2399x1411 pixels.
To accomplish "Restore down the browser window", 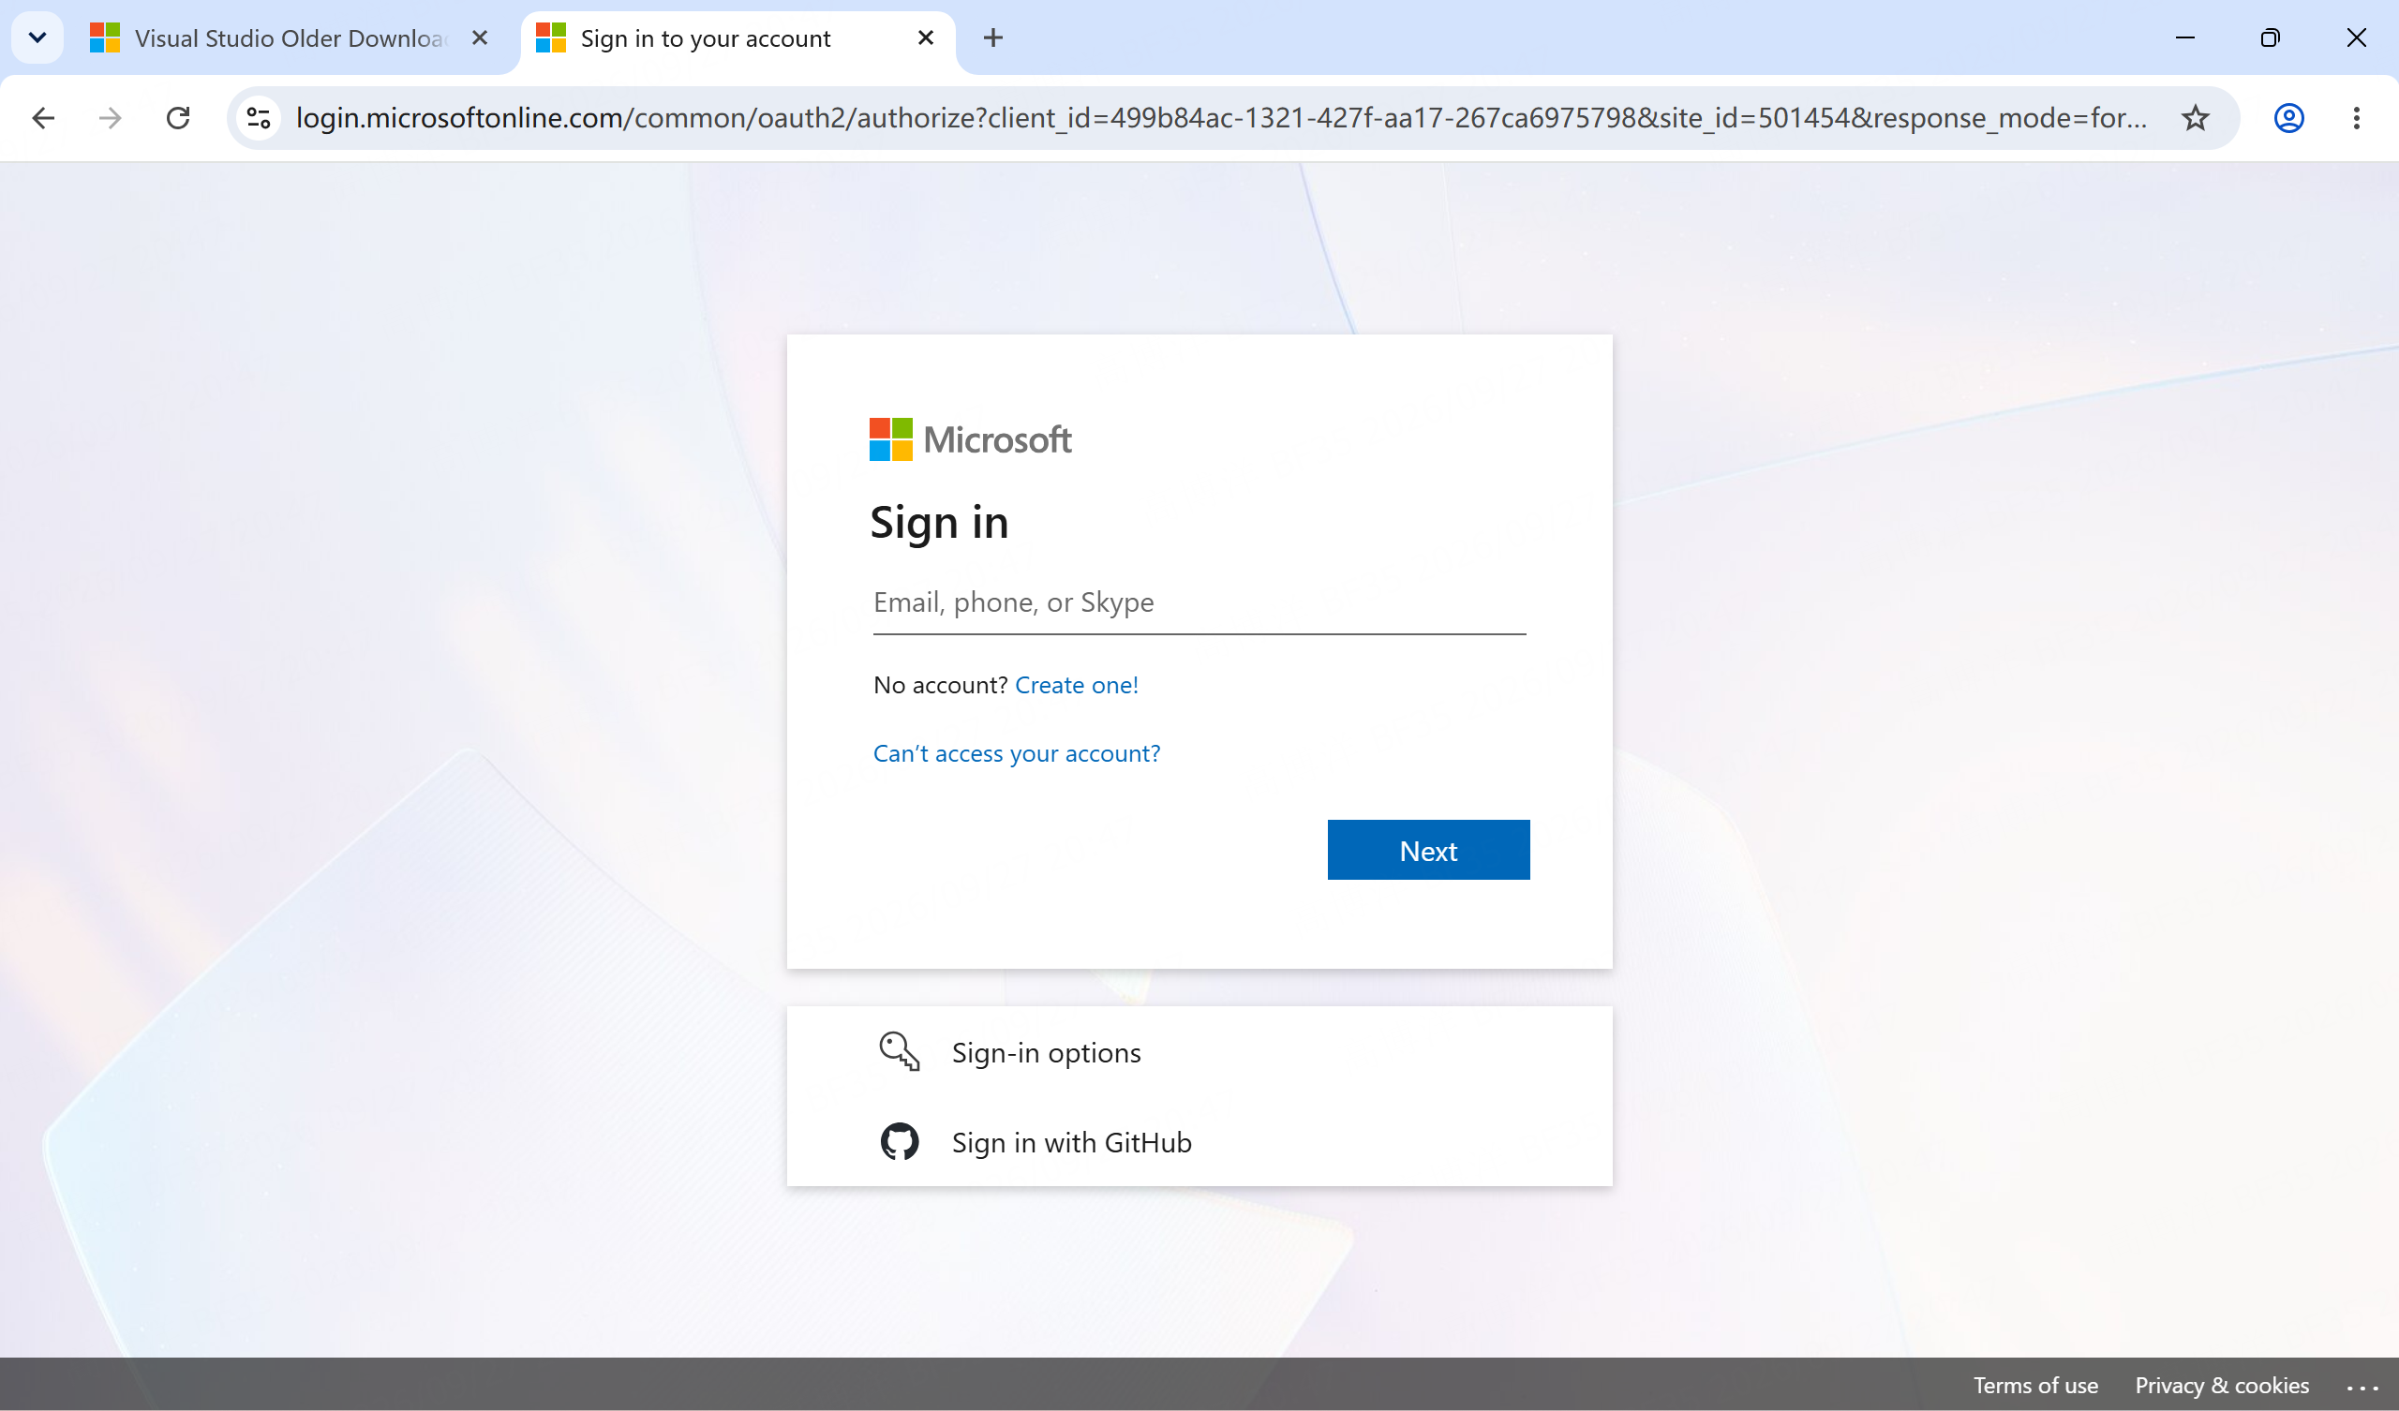I will (2271, 38).
